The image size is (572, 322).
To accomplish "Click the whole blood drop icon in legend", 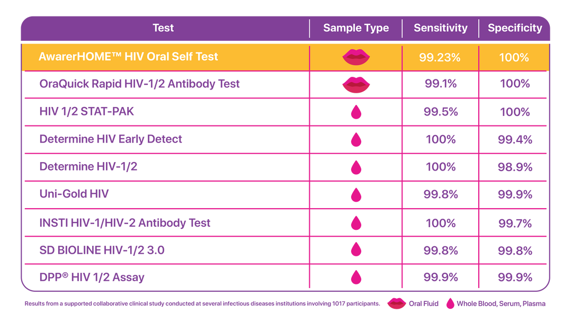I will tap(450, 303).
